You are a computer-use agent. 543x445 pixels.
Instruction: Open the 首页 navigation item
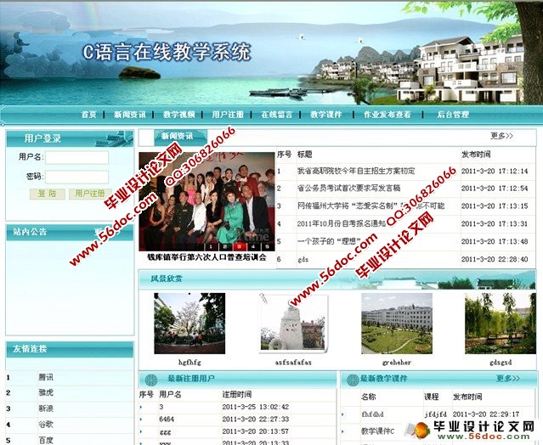click(88, 115)
